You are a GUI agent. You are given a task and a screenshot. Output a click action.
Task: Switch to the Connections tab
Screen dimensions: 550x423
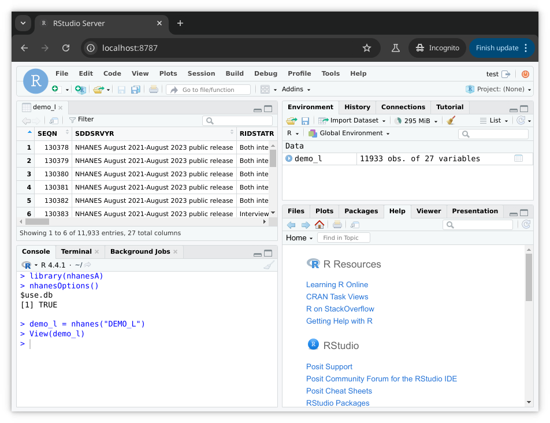pyautogui.click(x=403, y=107)
